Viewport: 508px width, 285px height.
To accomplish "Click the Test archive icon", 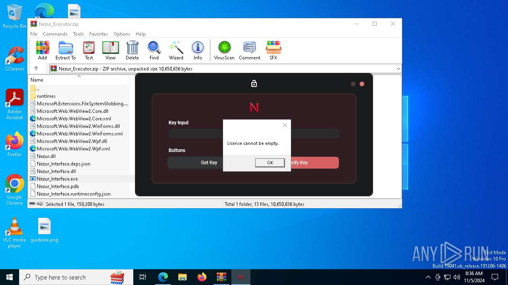I will (x=89, y=50).
